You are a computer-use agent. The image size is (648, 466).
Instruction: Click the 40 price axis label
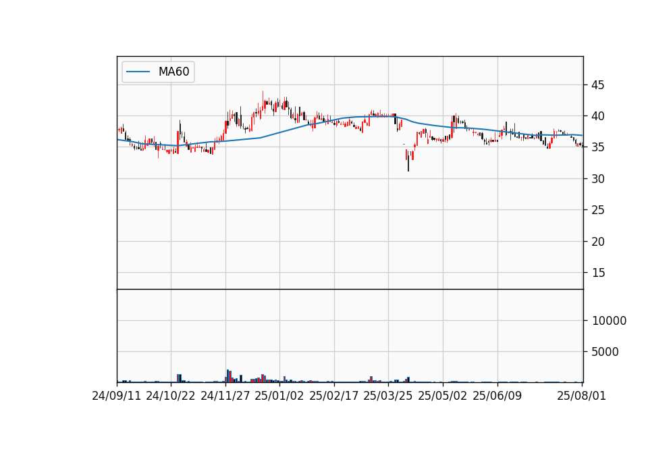tap(597, 116)
